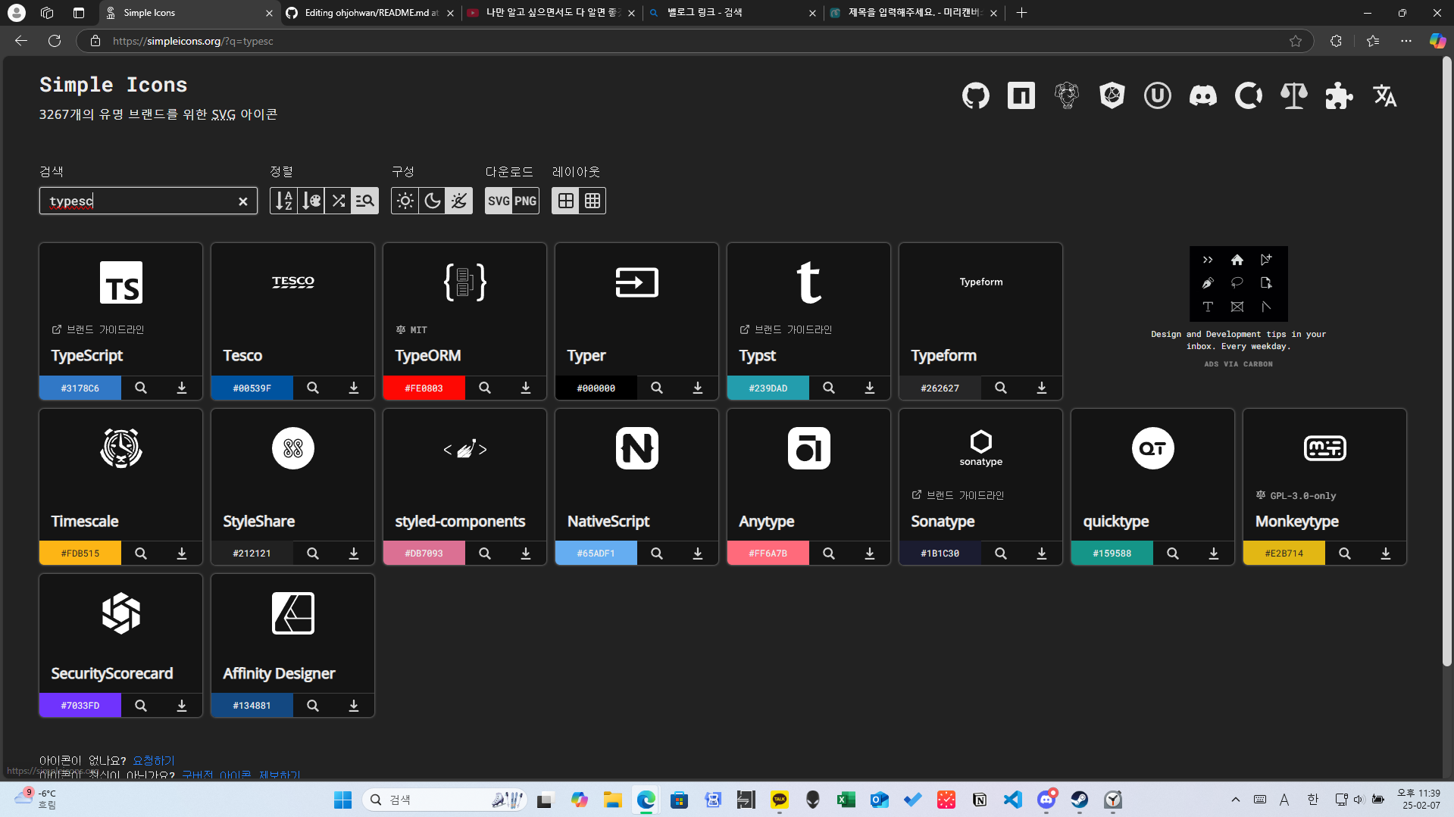Screen dimensions: 1454x817
Task: Sort icons by color
Action: (x=311, y=201)
